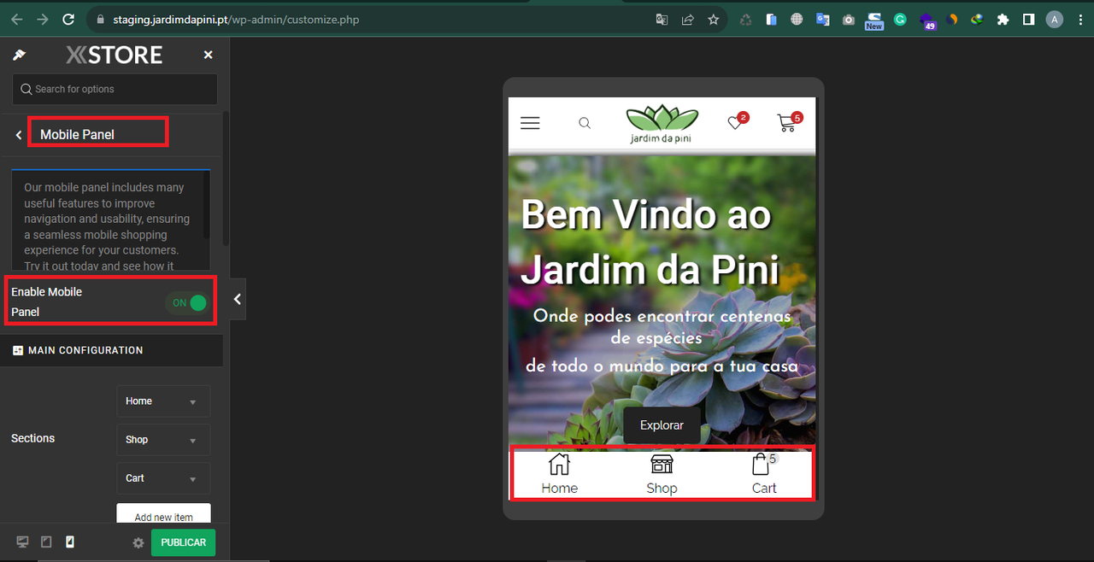
Task: Click the share page icon
Action: coord(687,19)
